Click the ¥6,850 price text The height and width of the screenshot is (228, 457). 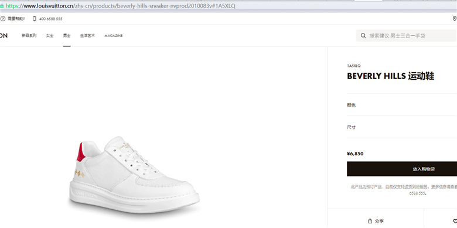(x=355, y=154)
